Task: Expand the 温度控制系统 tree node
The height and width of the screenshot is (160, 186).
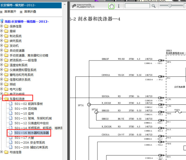Action: click(1, 65)
